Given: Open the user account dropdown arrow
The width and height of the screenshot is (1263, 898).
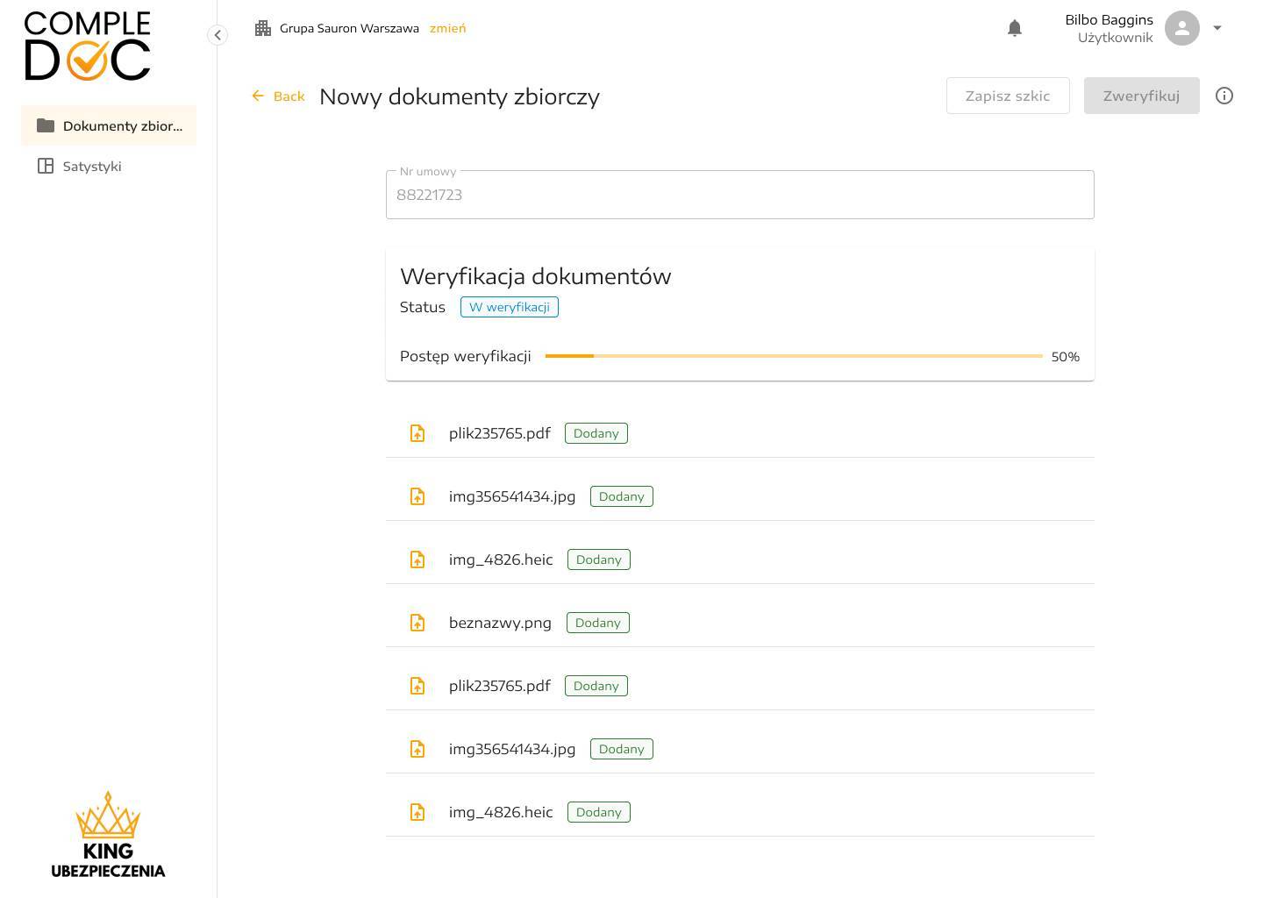Looking at the screenshot, I should pos(1217,28).
